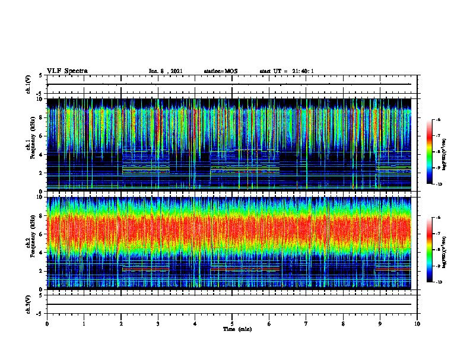Screen dimensions: 470x363
Task: Click the "-10" label on ch.1 color bar
Action: (439, 184)
